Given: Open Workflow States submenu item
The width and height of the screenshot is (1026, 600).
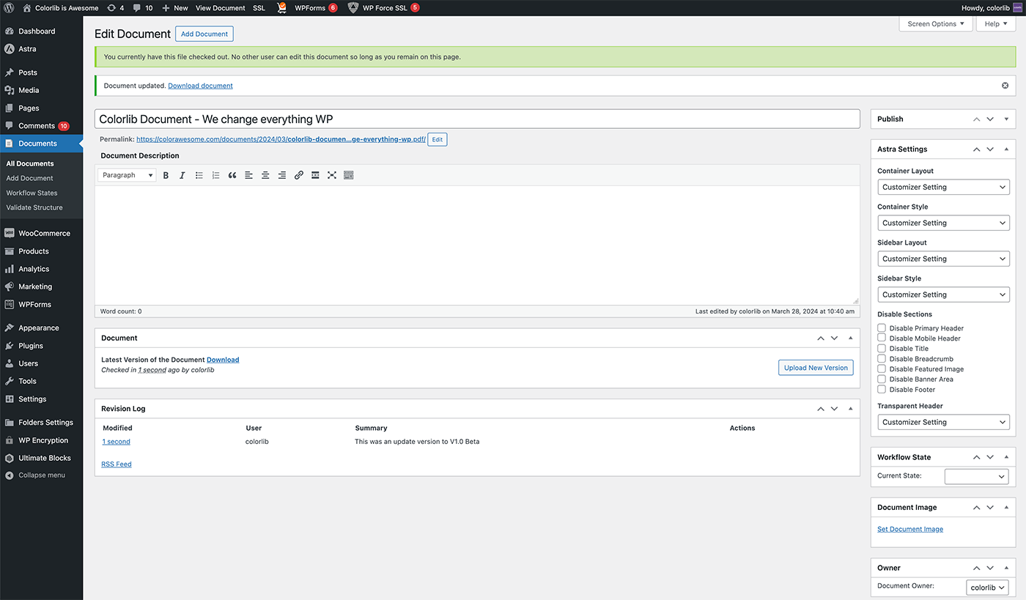Looking at the screenshot, I should coord(32,193).
